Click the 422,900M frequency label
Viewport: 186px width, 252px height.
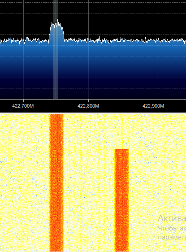point(153,106)
